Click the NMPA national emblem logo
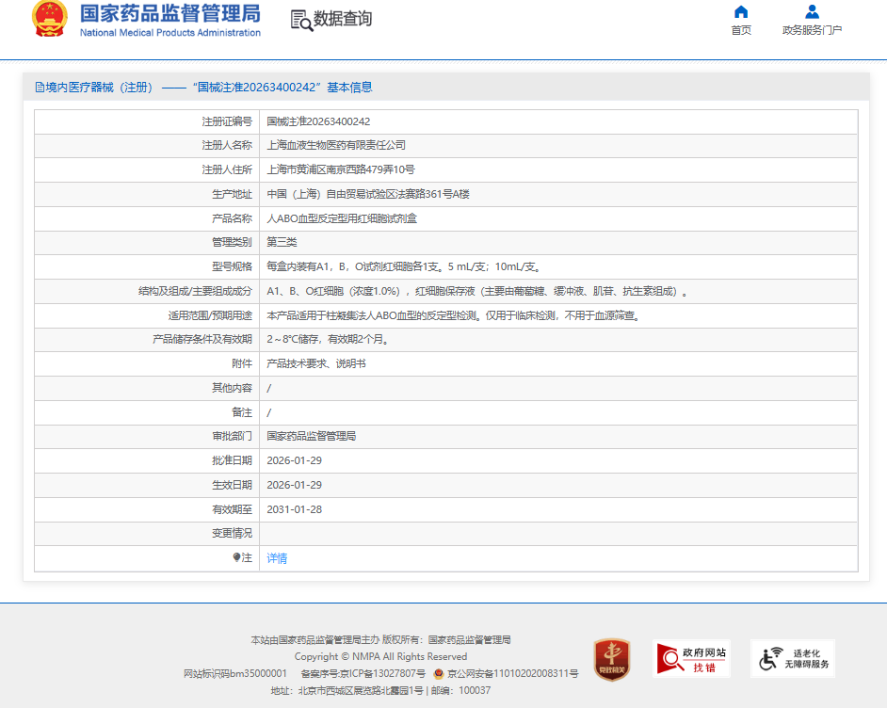The image size is (887, 708). 49,19
